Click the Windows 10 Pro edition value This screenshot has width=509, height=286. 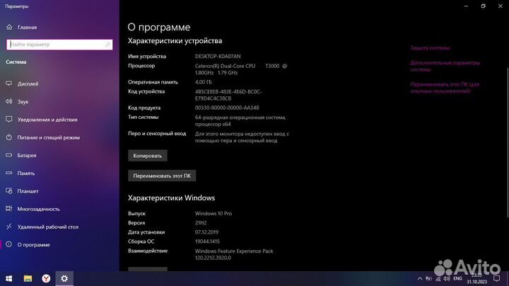coord(213,214)
